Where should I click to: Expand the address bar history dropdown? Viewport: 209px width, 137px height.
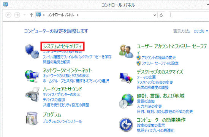point(155,15)
